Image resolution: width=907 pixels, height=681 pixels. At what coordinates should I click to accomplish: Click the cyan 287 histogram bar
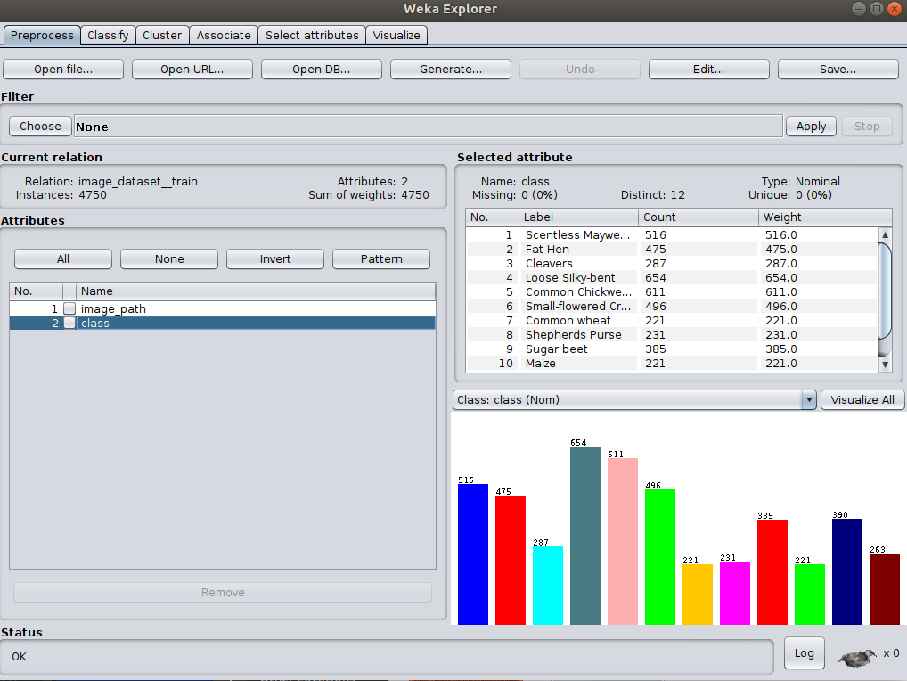click(x=548, y=586)
